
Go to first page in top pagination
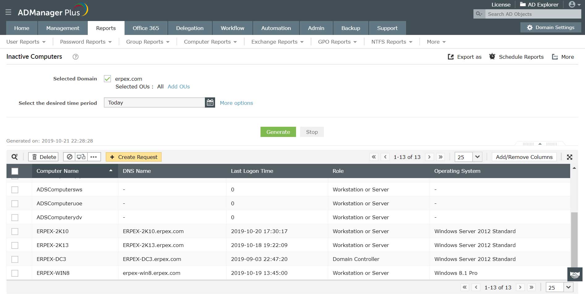point(374,157)
